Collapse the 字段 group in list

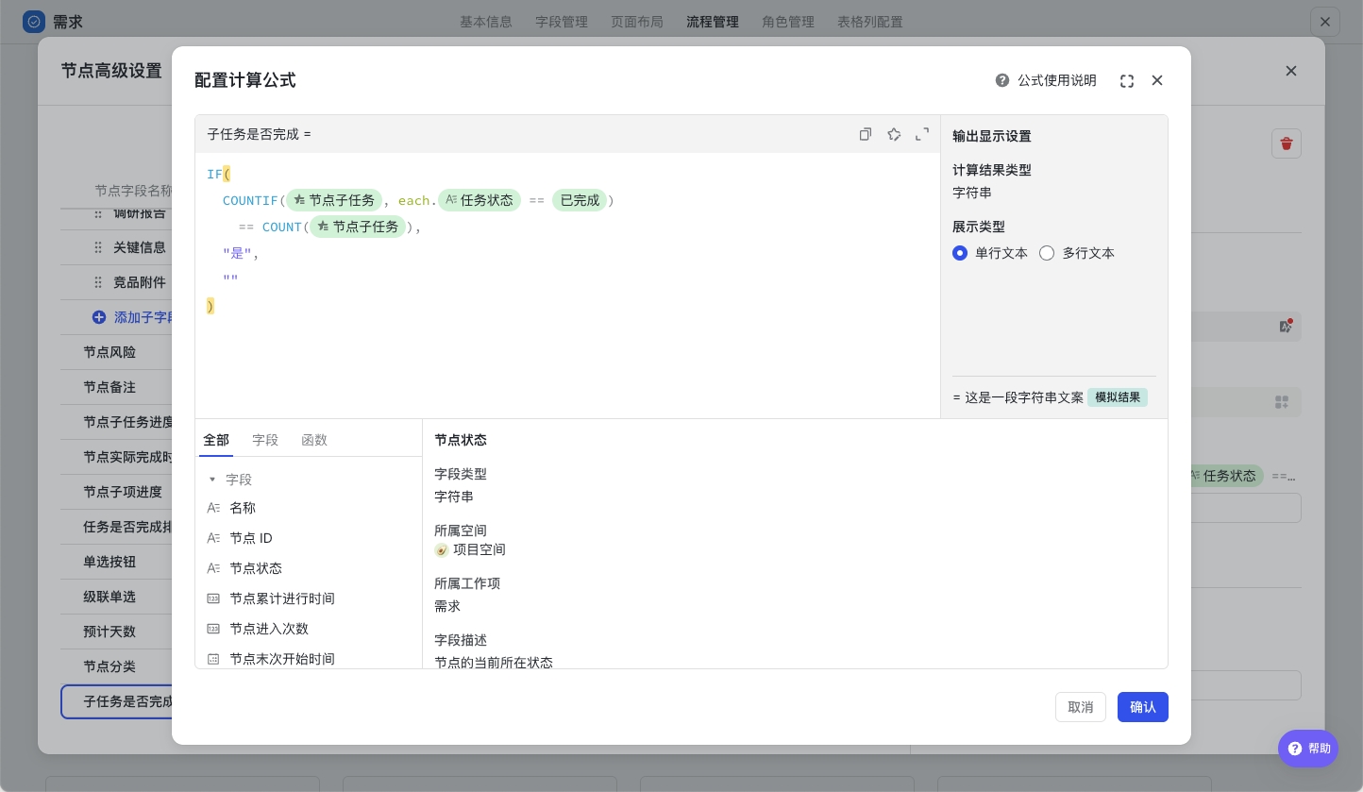pyautogui.click(x=212, y=480)
